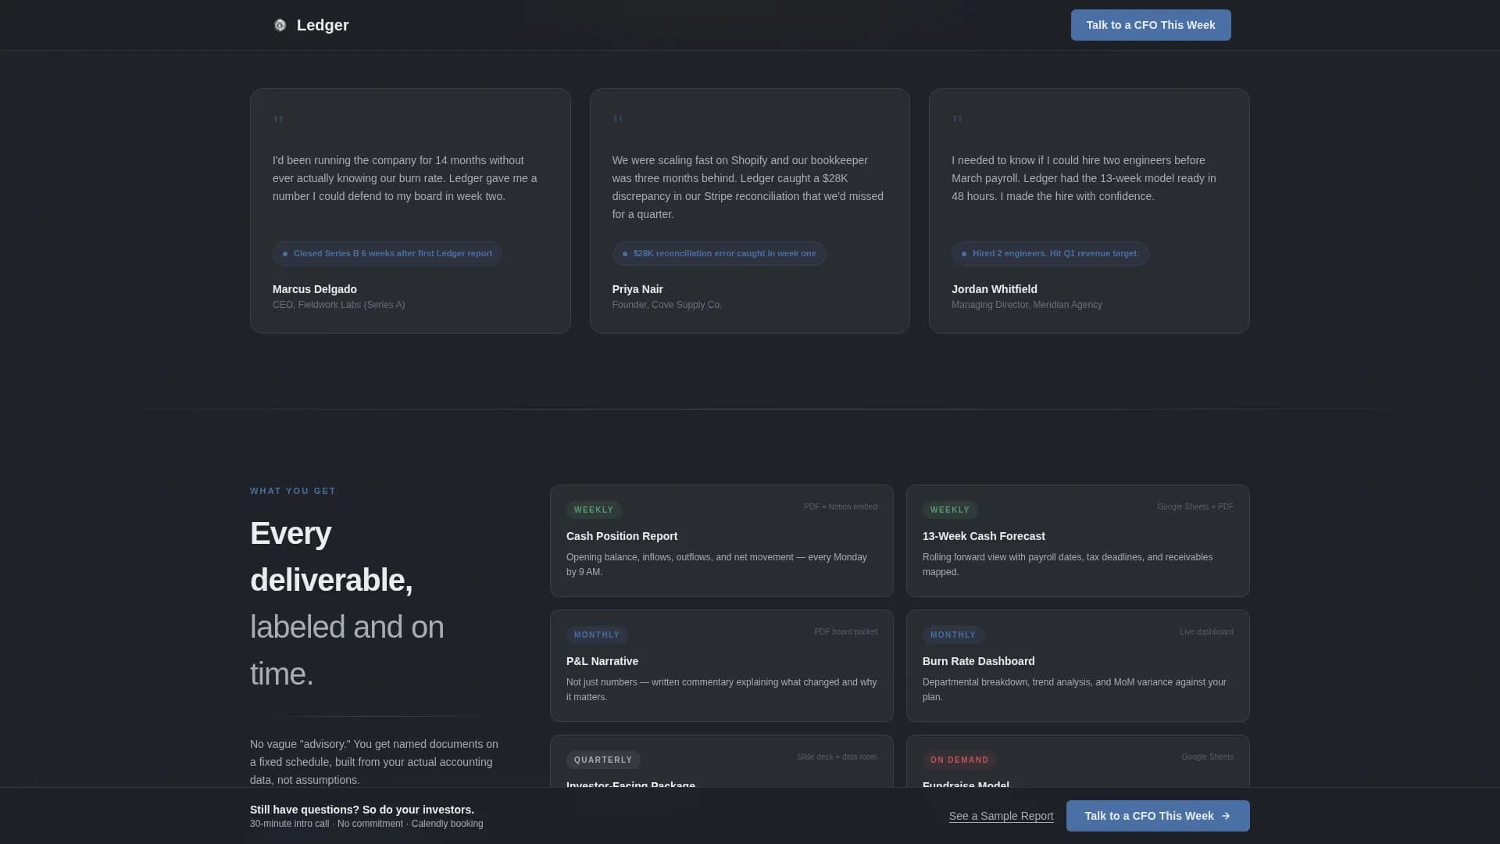Open the Burn Rate Dashboard card
1500x844 pixels.
click(x=1077, y=666)
